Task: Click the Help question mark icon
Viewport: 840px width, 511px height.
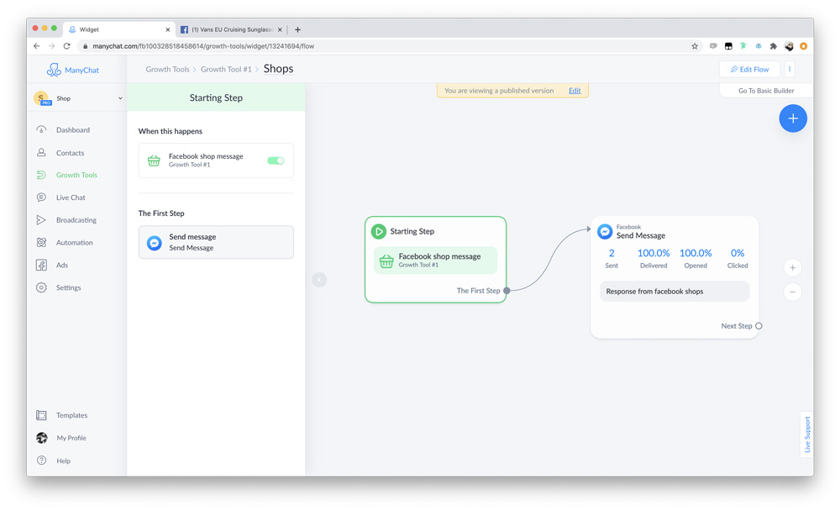Action: pyautogui.click(x=41, y=460)
